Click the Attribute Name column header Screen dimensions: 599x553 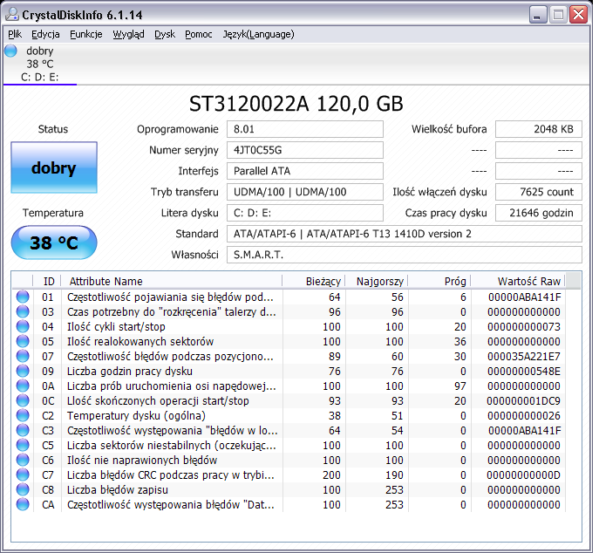tap(172, 281)
